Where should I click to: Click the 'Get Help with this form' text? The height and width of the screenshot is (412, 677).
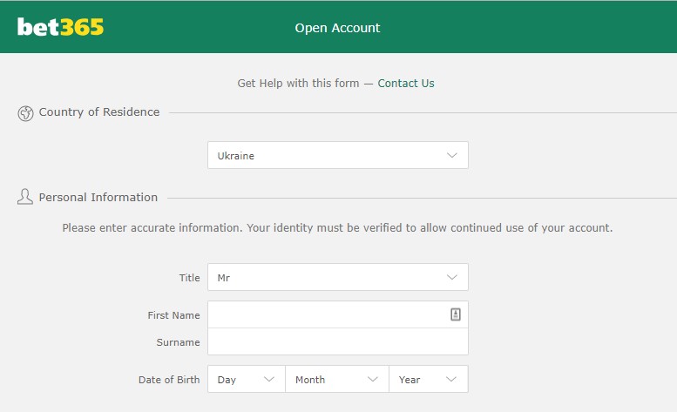298,84
